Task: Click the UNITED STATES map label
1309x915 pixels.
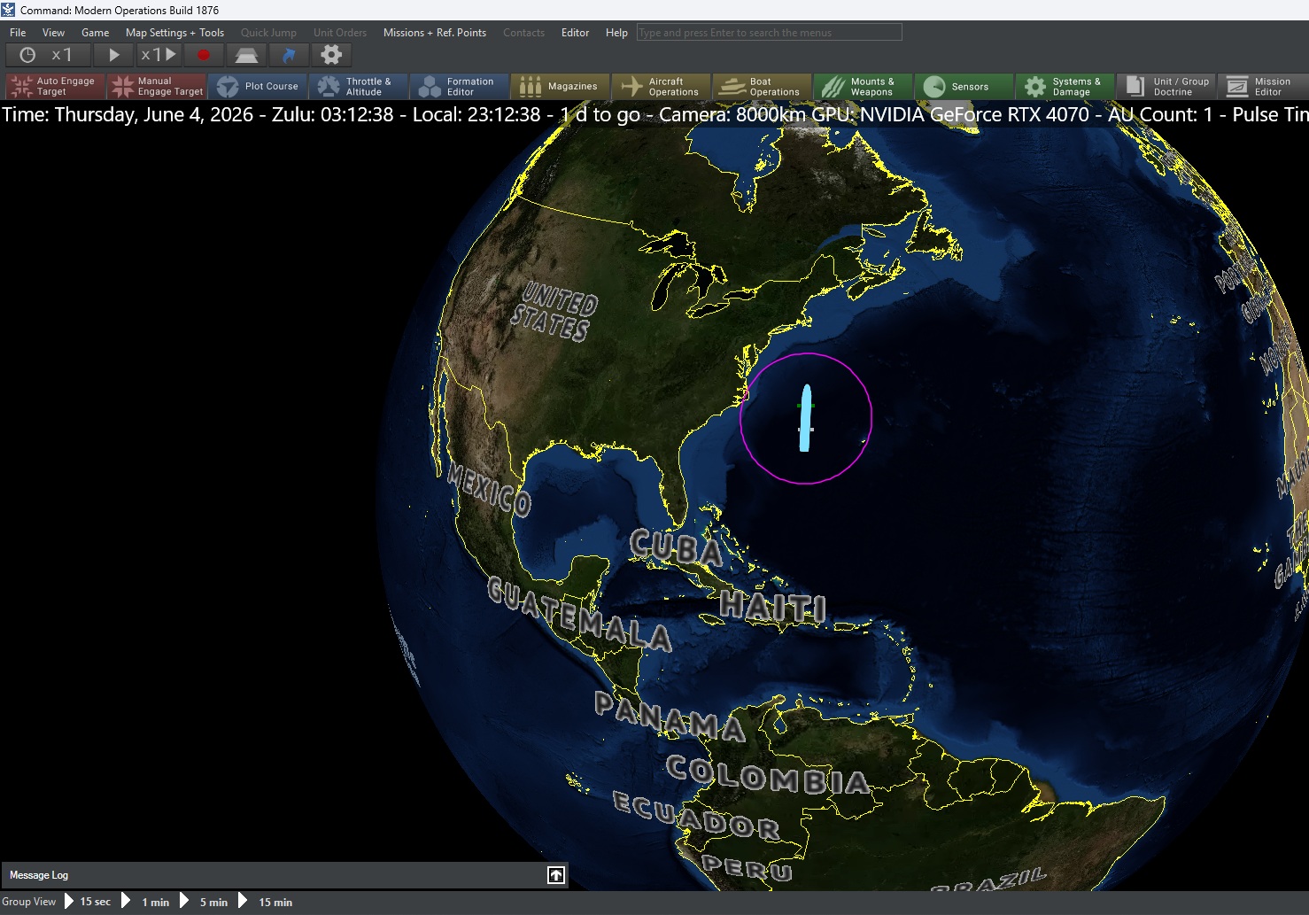Action: [x=554, y=312]
